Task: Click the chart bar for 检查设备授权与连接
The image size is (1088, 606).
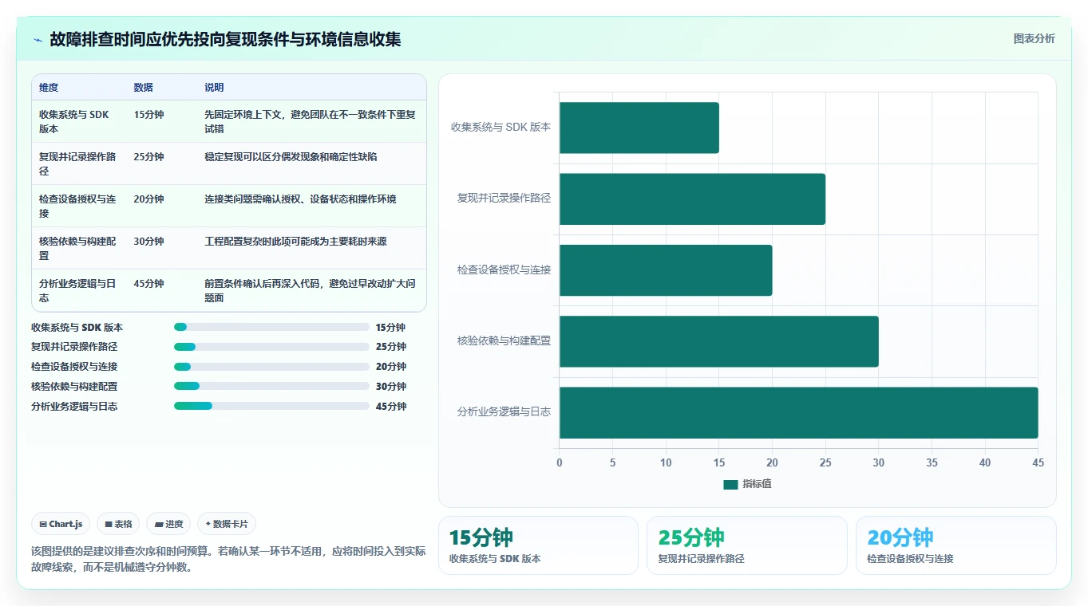Action: tap(666, 270)
